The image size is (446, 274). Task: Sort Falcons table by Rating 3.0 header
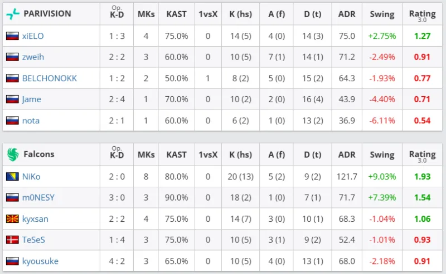coord(422,155)
